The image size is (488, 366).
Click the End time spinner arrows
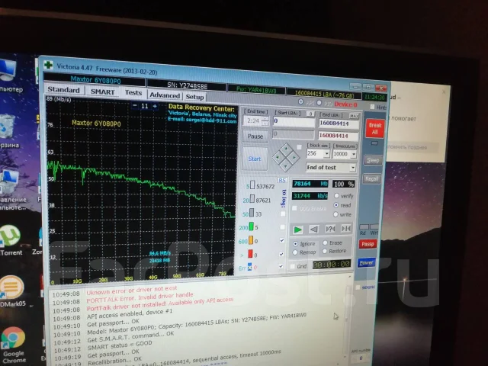[x=265, y=121]
